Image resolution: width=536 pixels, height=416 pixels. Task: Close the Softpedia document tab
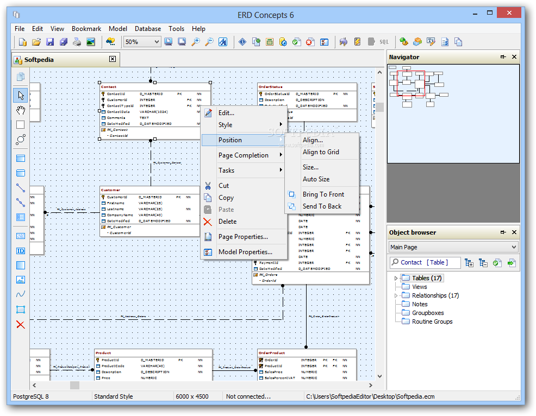tap(113, 59)
